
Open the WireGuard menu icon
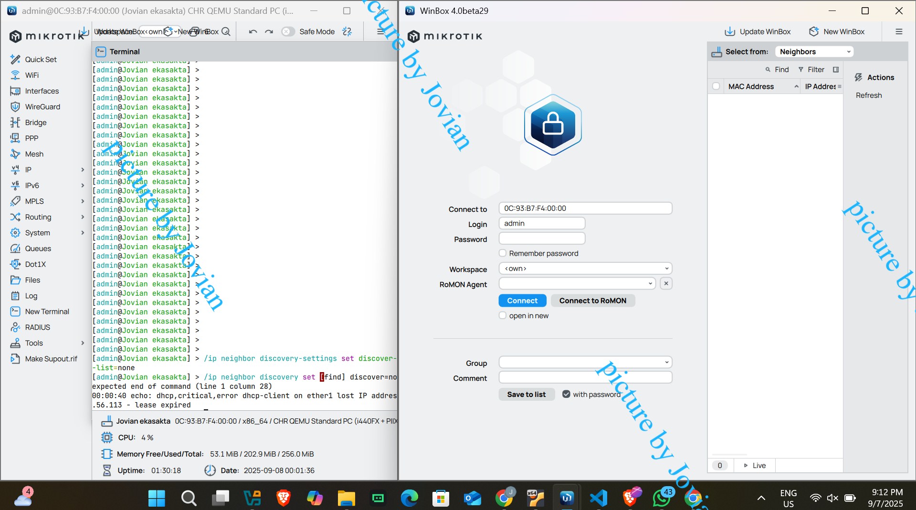15,107
